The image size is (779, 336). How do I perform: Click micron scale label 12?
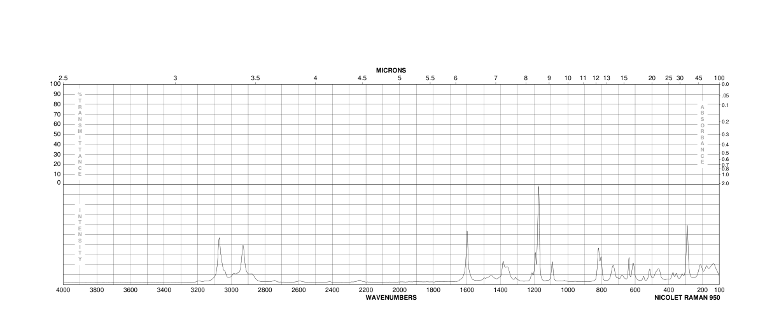[x=596, y=78]
